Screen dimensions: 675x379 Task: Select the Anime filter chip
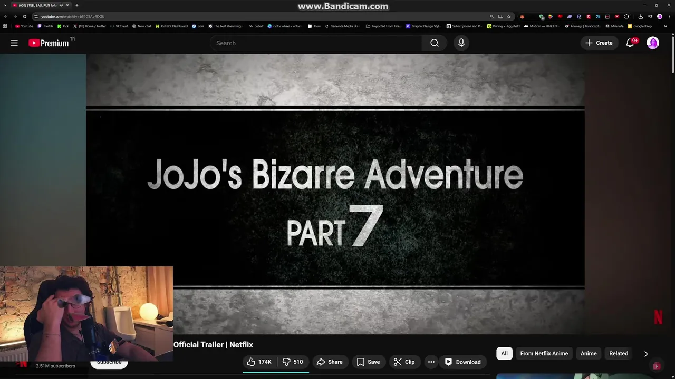click(x=589, y=353)
